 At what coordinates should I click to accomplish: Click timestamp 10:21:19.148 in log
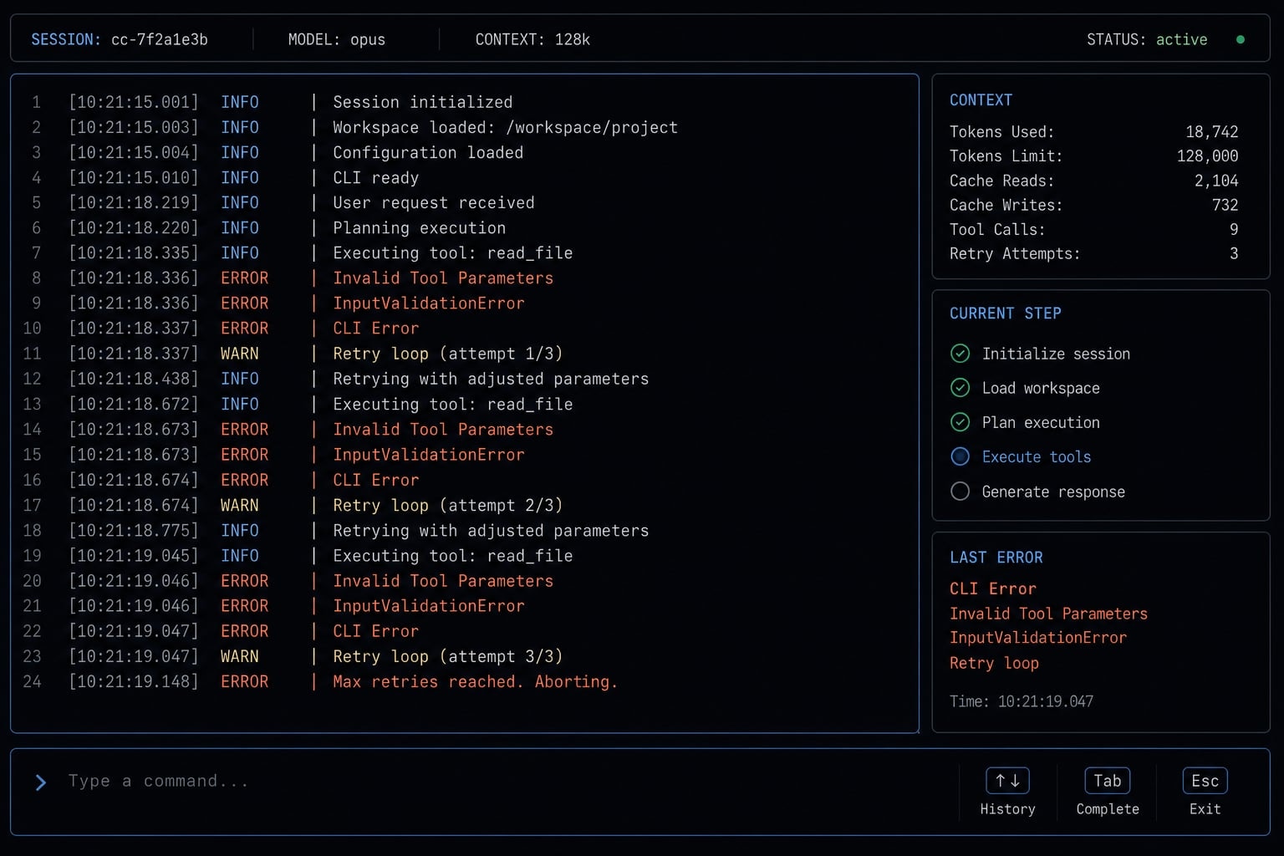tap(134, 681)
